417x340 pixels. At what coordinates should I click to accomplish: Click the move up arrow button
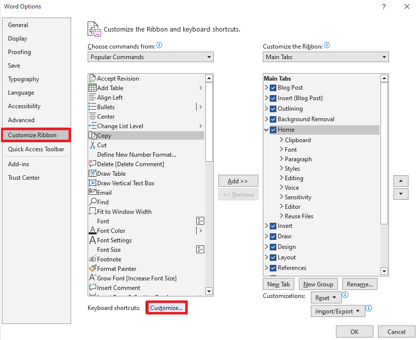pos(401,181)
